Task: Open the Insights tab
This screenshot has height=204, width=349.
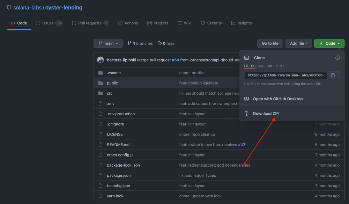Action: tap(241, 23)
